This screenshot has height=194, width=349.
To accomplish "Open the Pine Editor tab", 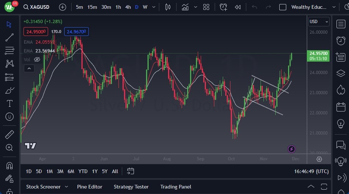I will (x=90, y=187).
